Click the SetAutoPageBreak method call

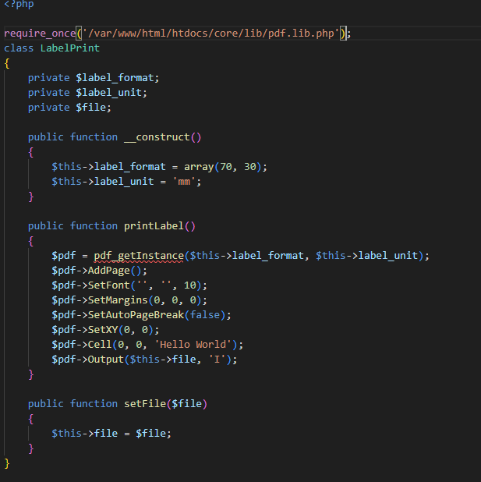point(136,315)
